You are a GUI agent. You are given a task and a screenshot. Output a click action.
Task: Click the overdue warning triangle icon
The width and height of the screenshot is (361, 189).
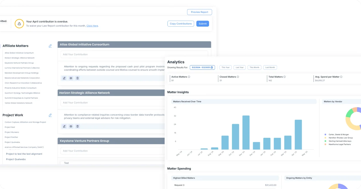19,23
